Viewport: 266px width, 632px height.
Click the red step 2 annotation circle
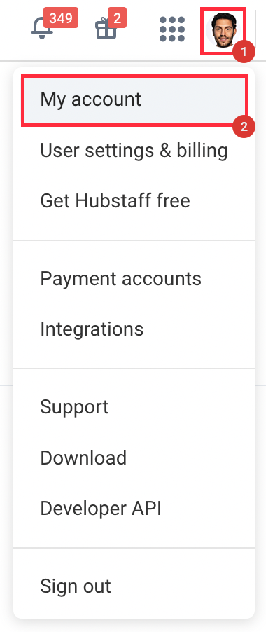click(244, 127)
